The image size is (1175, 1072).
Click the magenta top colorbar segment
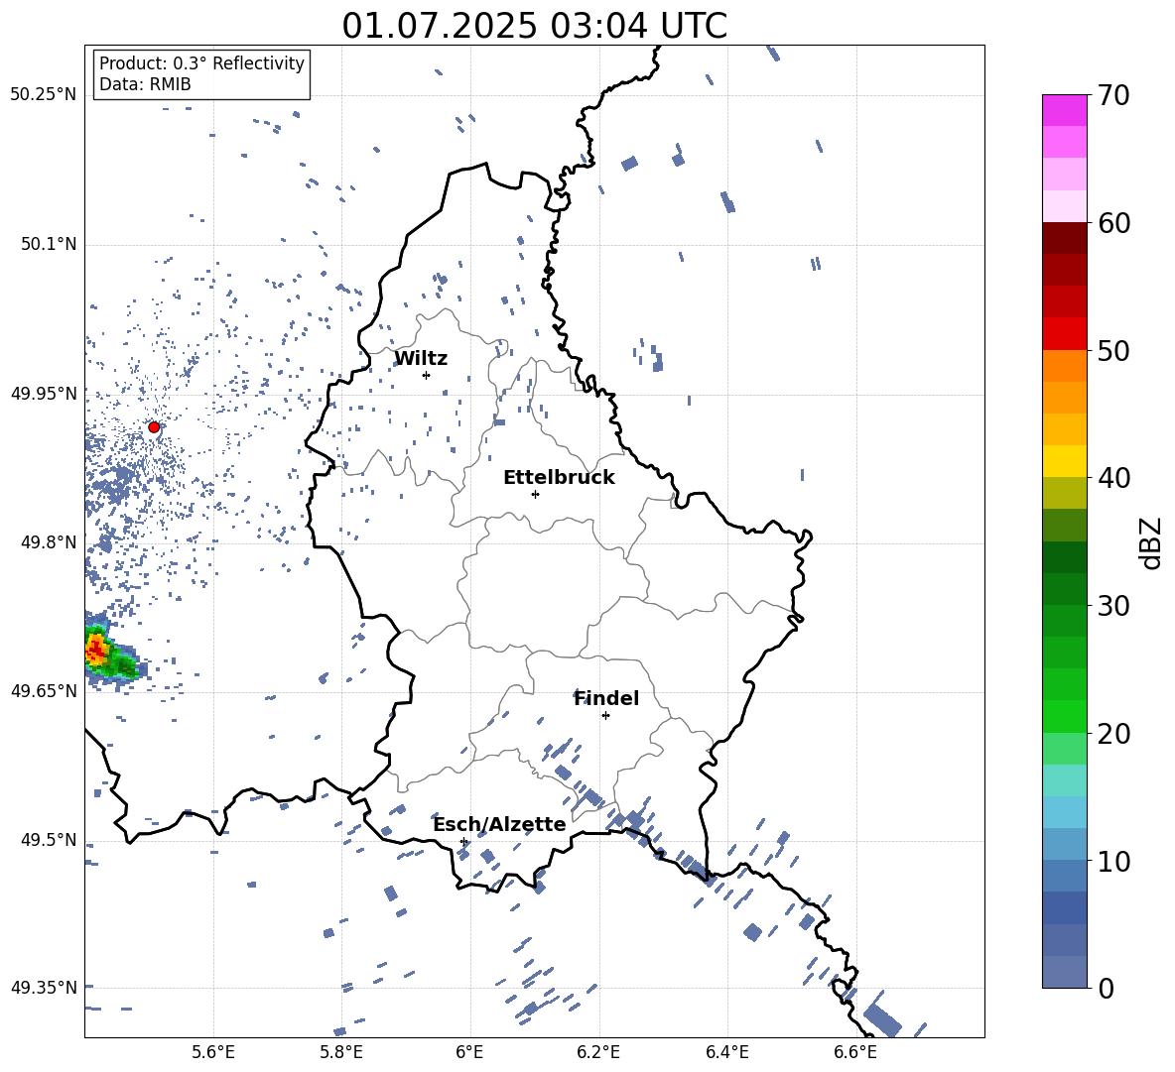pos(1064,111)
